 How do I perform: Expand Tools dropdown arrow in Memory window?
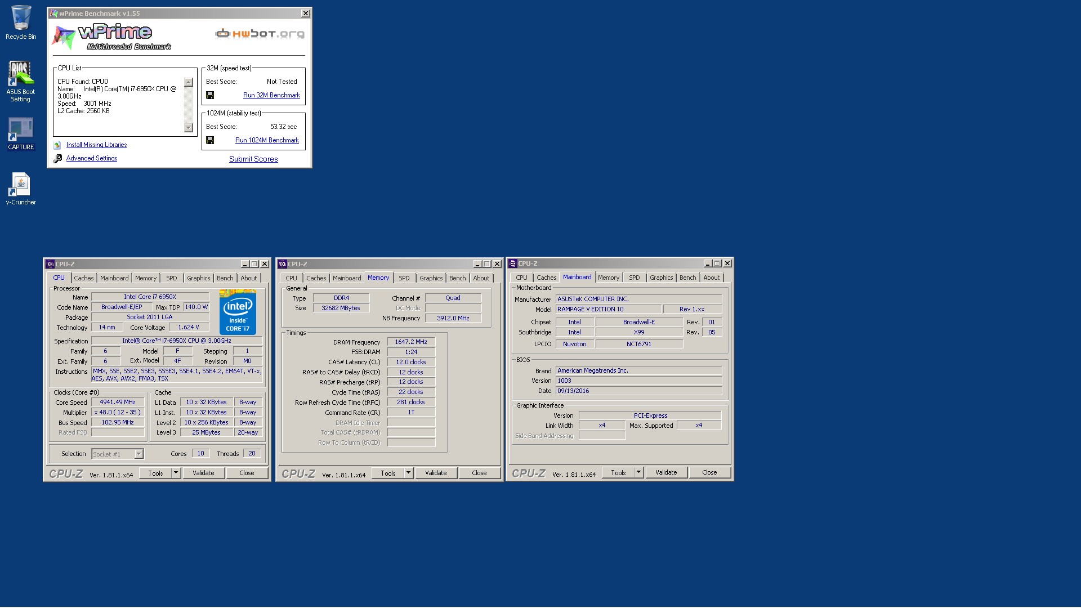pyautogui.click(x=409, y=473)
